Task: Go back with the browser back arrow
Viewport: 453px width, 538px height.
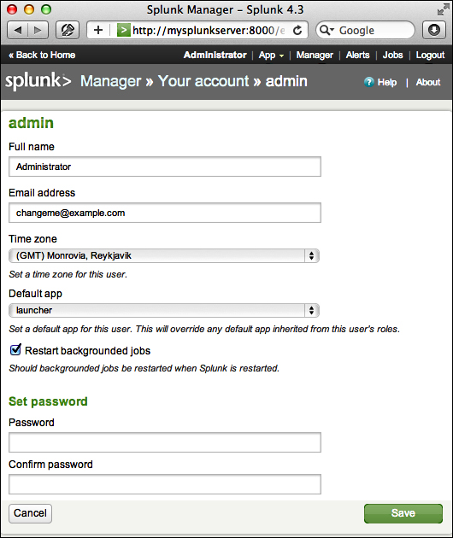Action: pos(18,31)
